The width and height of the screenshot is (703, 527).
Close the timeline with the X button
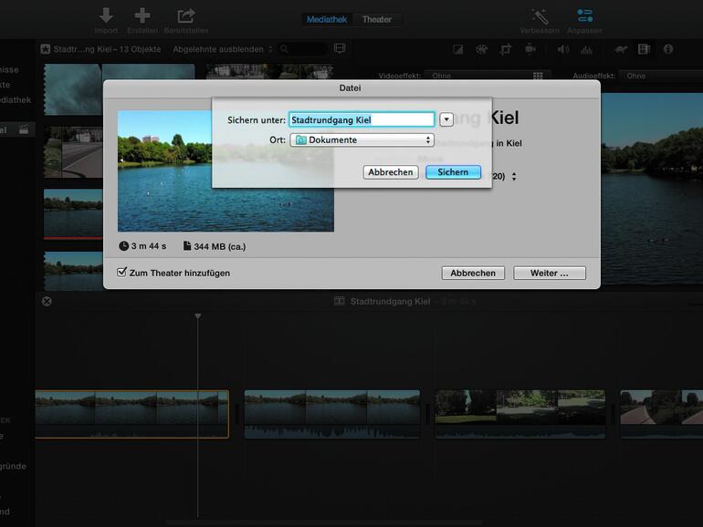[x=47, y=301]
